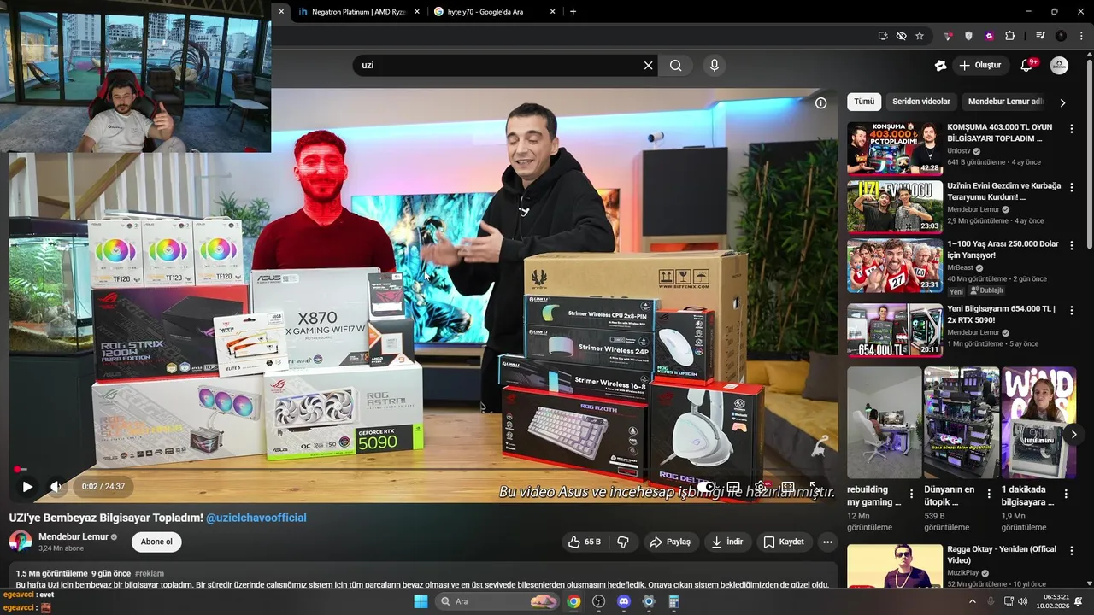
Task: Select the 'Mendebur Lemur' filter chip
Action: tap(1003, 102)
